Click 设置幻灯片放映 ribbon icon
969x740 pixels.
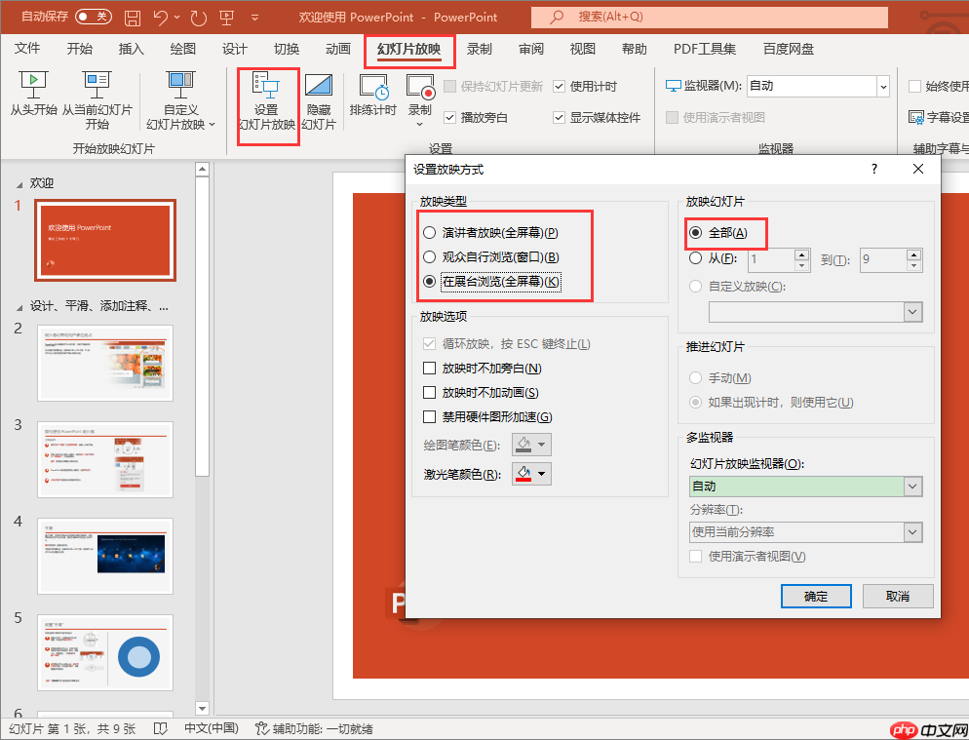pos(266,86)
